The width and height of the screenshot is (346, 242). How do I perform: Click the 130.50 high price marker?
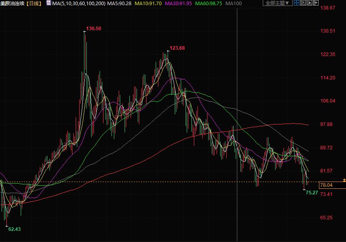[x=94, y=29]
